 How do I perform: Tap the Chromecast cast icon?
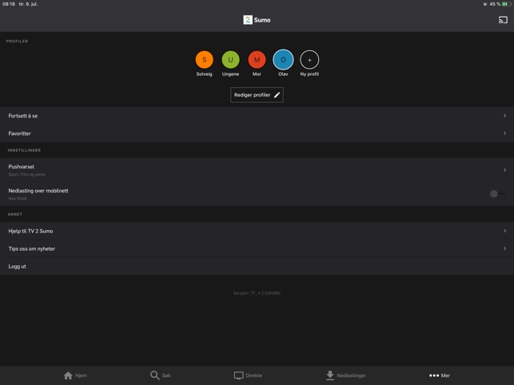(503, 20)
